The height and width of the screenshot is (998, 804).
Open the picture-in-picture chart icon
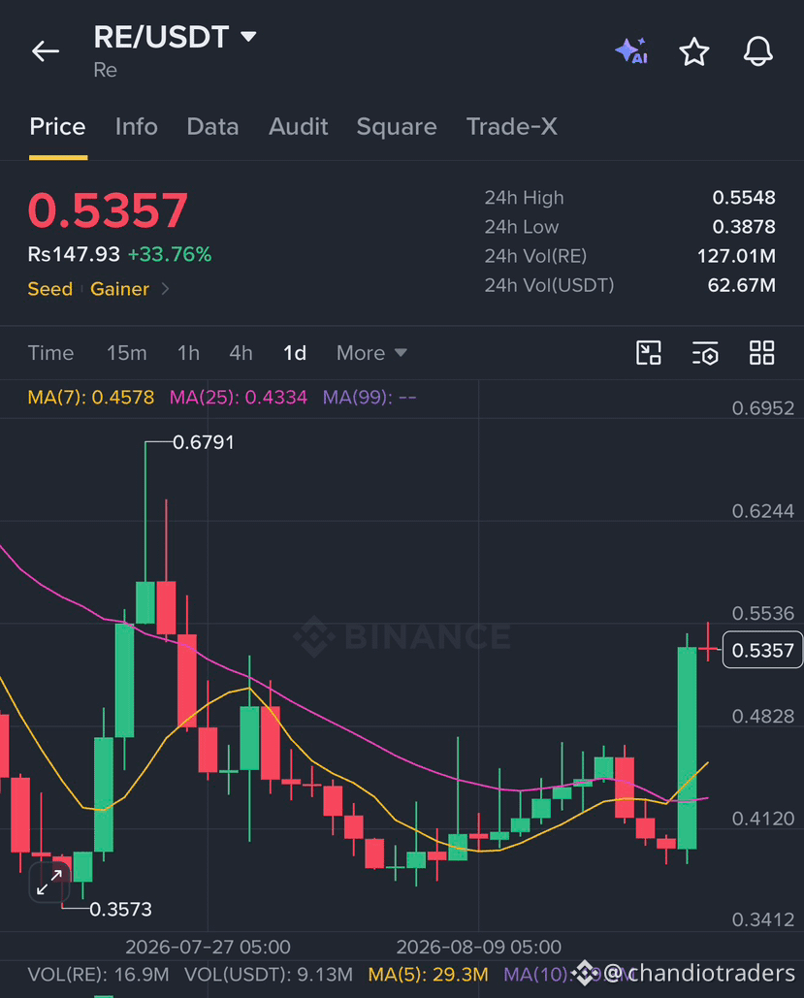(649, 353)
